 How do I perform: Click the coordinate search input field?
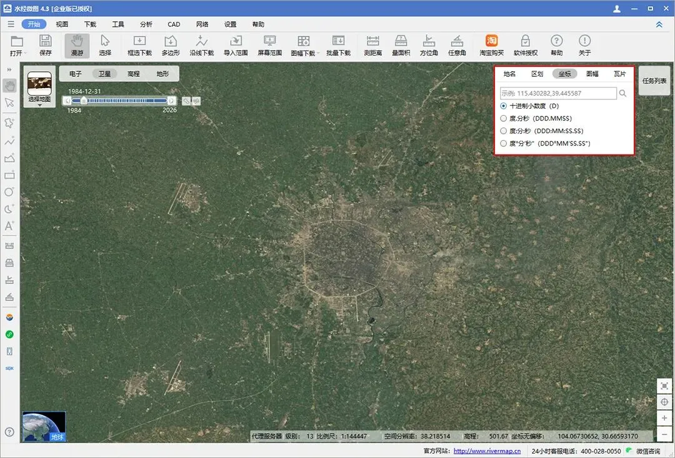tap(558, 93)
